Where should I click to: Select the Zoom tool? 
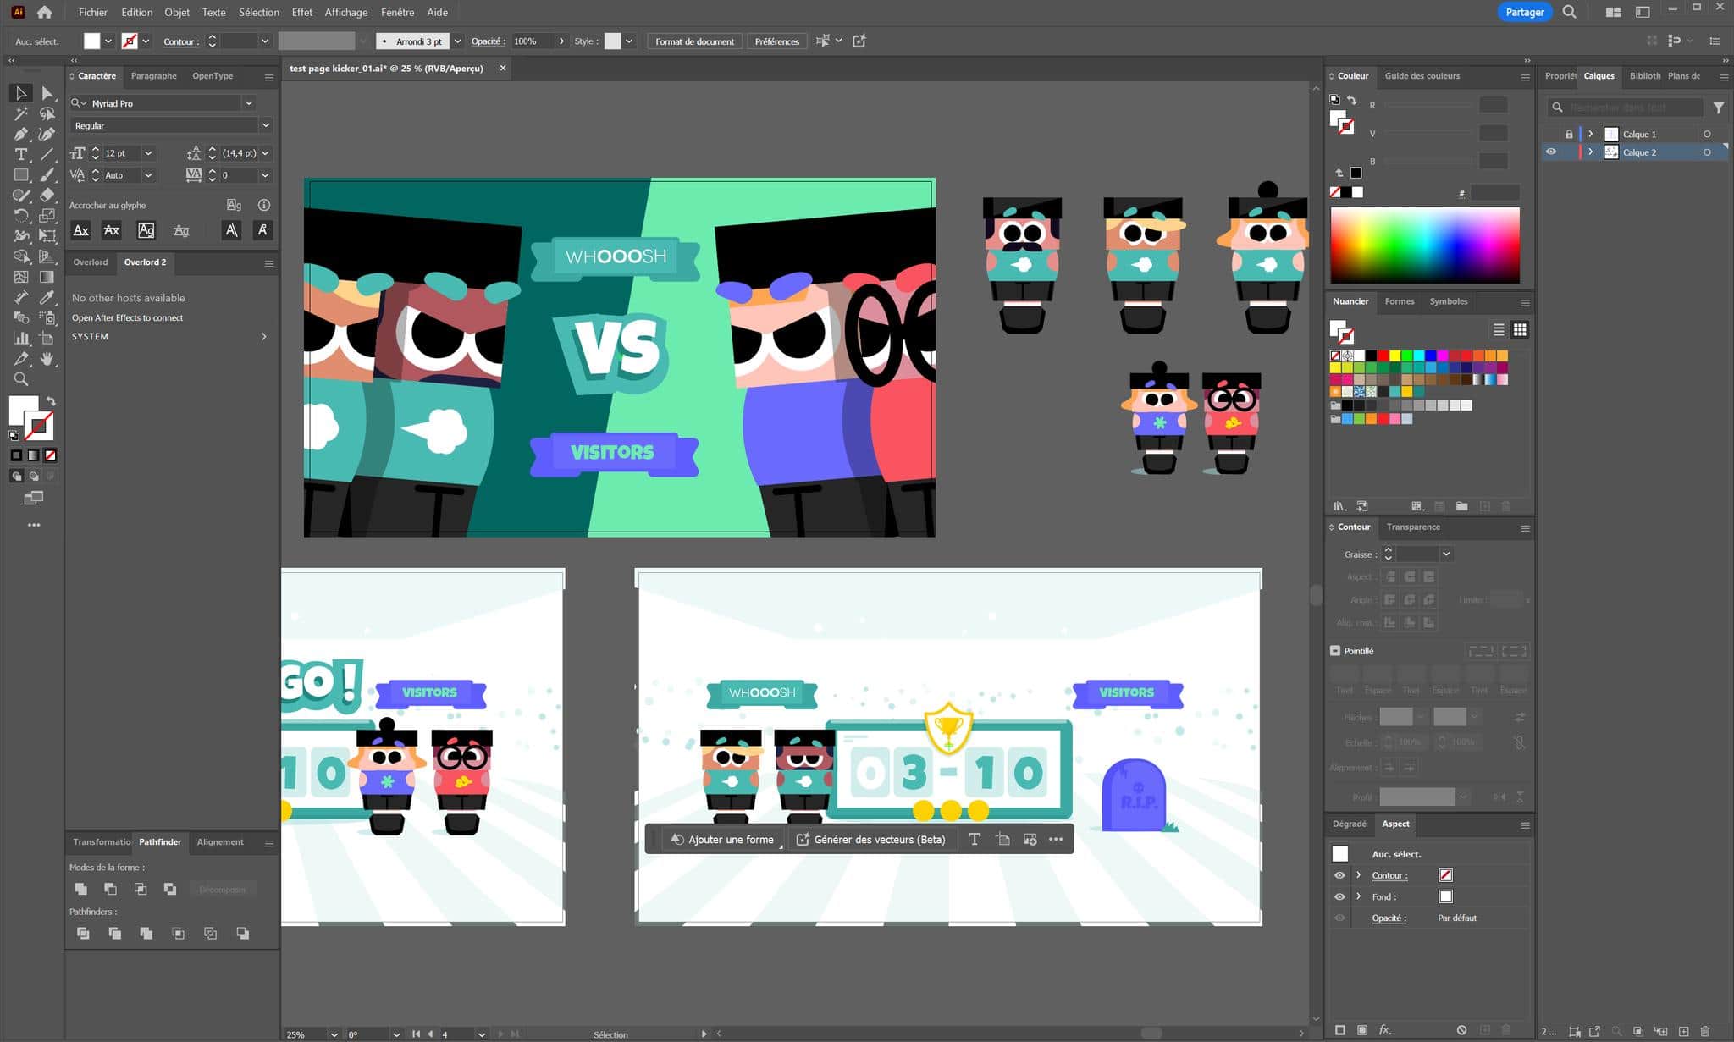click(x=20, y=379)
